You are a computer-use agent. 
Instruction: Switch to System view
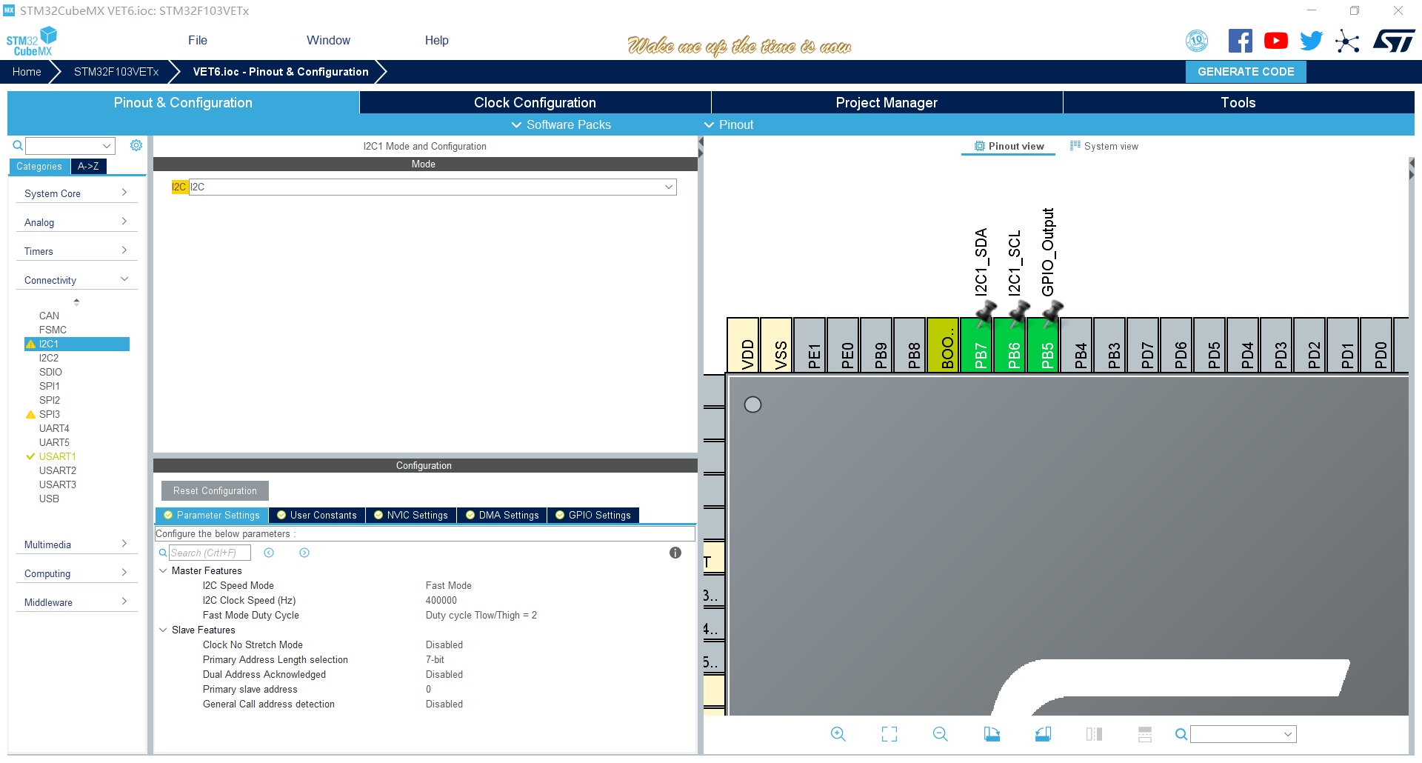pos(1104,146)
